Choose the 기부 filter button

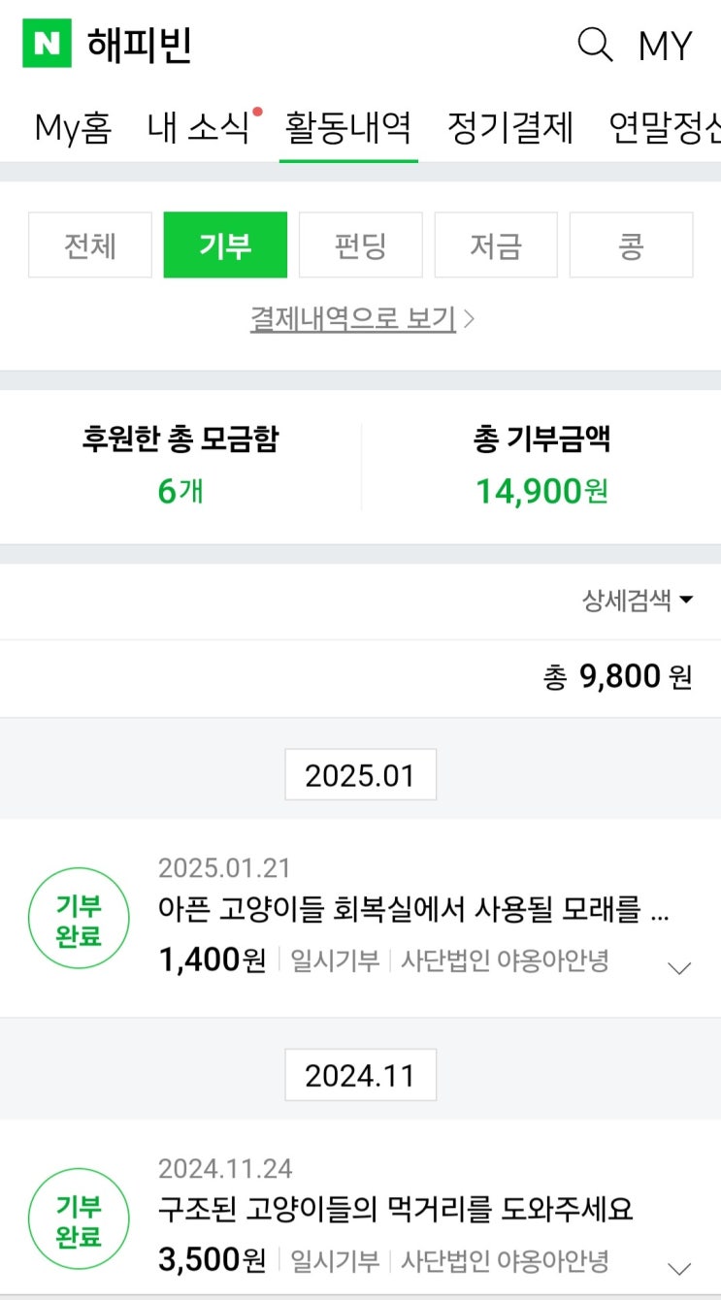tap(225, 245)
